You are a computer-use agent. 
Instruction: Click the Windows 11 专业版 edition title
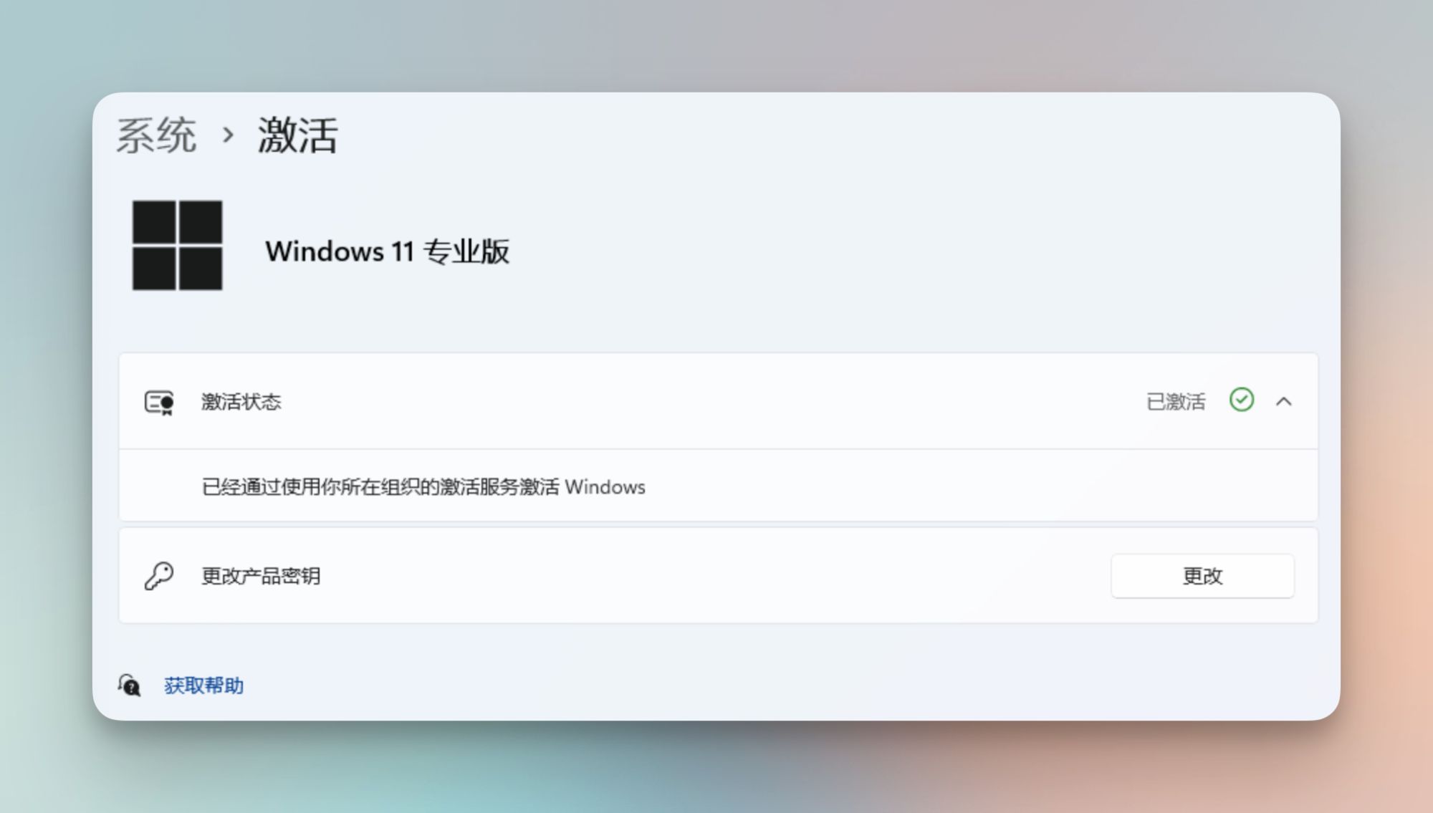coord(388,251)
